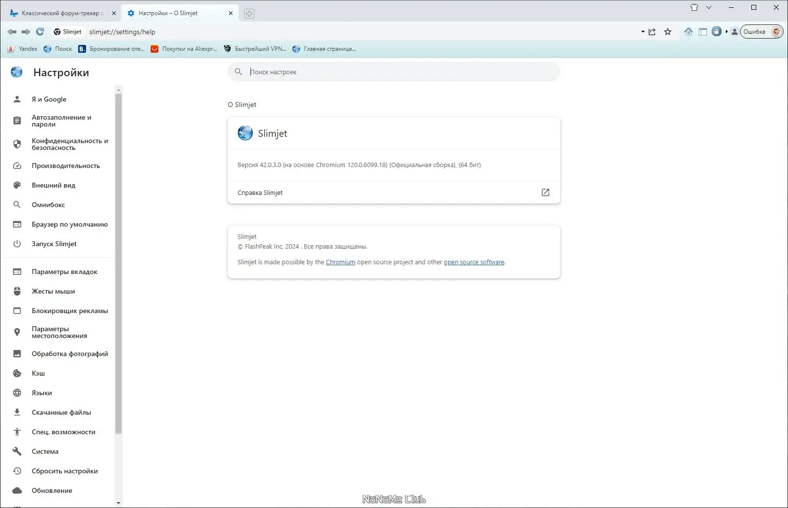Click the Языки globe icon
Viewport: 788px width, 508px height.
pyautogui.click(x=17, y=393)
